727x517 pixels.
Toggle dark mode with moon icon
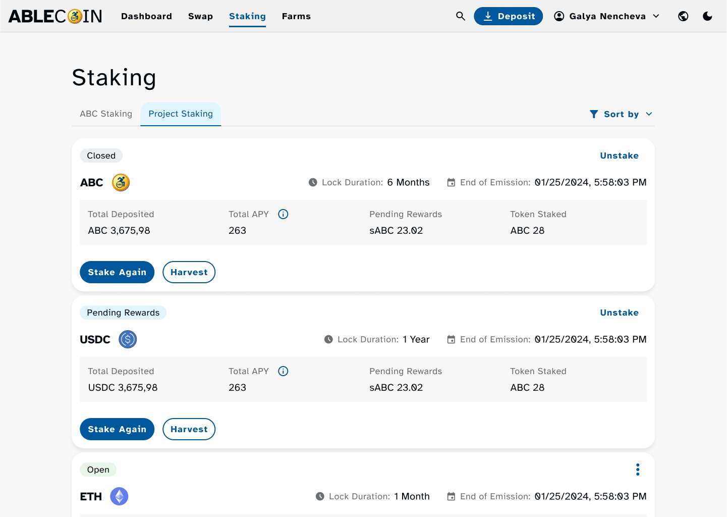click(x=707, y=16)
